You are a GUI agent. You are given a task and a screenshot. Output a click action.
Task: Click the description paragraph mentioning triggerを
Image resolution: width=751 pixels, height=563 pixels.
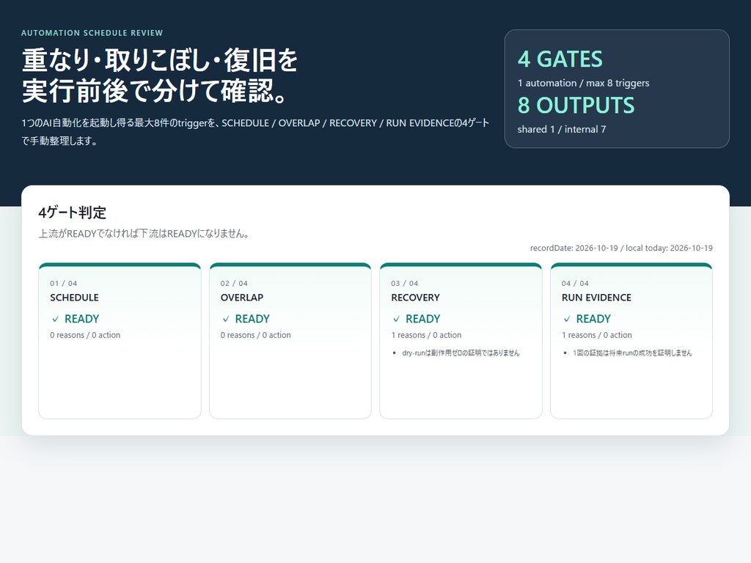click(x=255, y=132)
